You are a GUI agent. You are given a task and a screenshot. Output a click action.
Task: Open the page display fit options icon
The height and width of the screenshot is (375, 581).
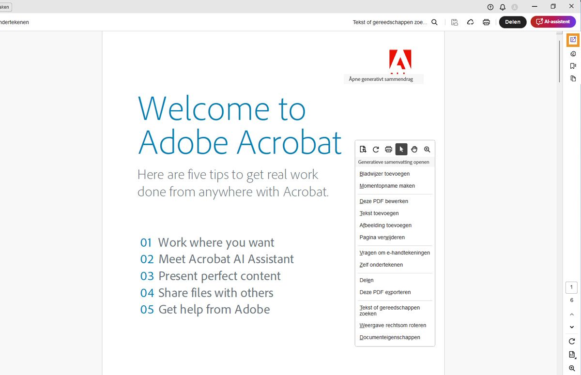[572, 355]
